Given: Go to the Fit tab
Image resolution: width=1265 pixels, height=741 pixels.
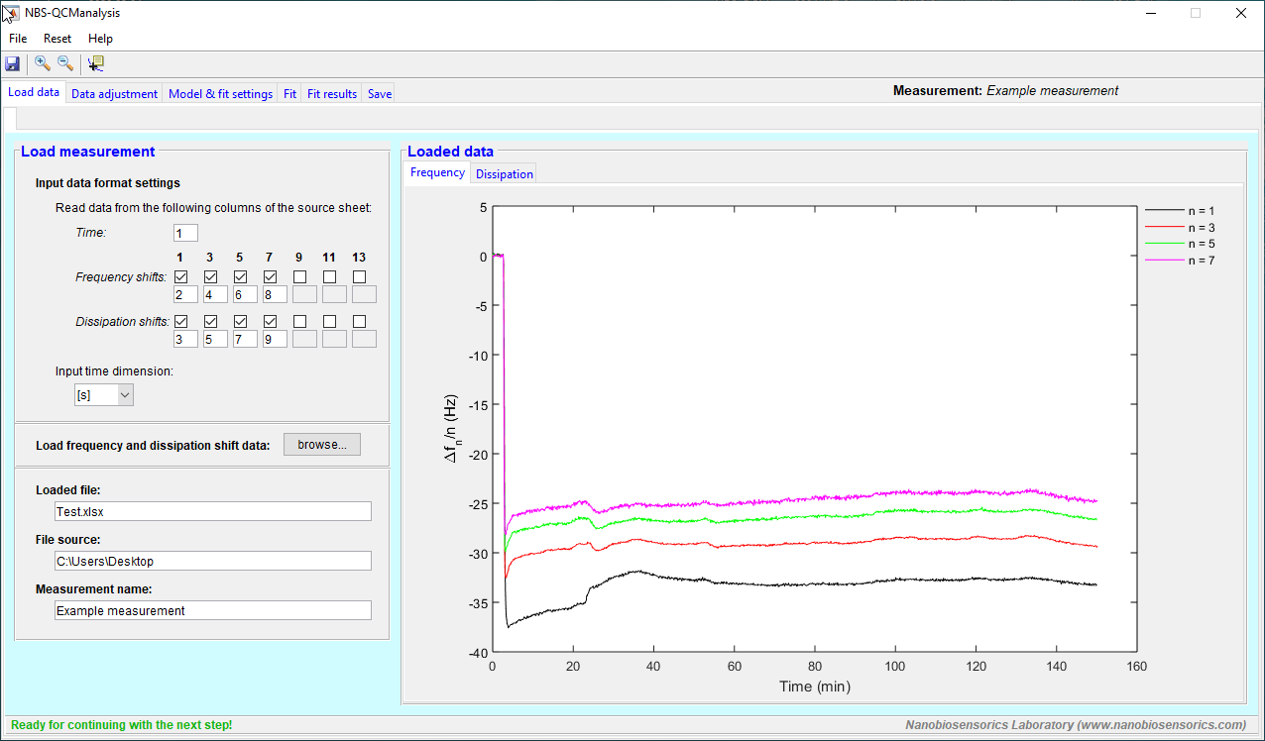Looking at the screenshot, I should (289, 94).
